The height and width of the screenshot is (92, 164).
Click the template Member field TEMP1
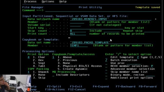[x=79, y=45]
